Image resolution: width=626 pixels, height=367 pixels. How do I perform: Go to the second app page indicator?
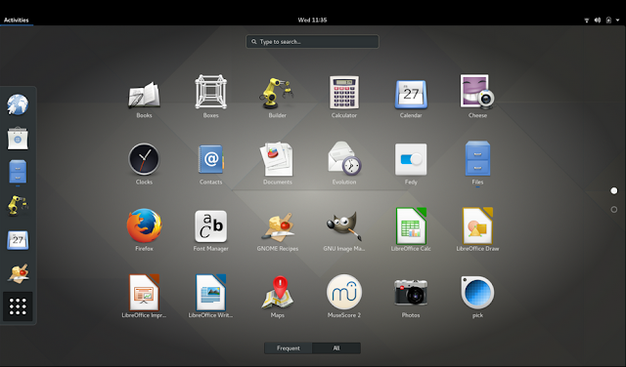(614, 209)
